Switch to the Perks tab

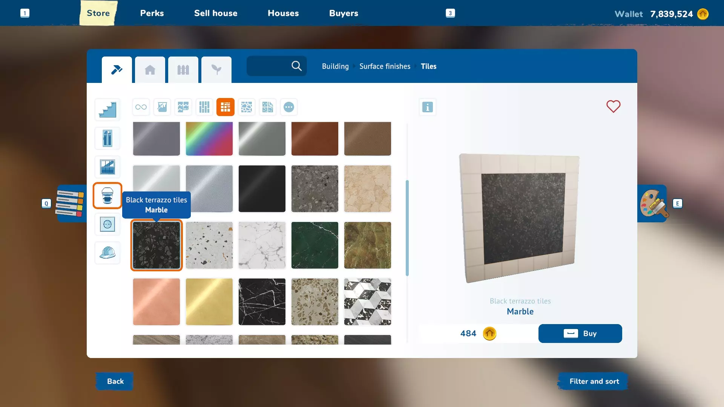[152, 13]
